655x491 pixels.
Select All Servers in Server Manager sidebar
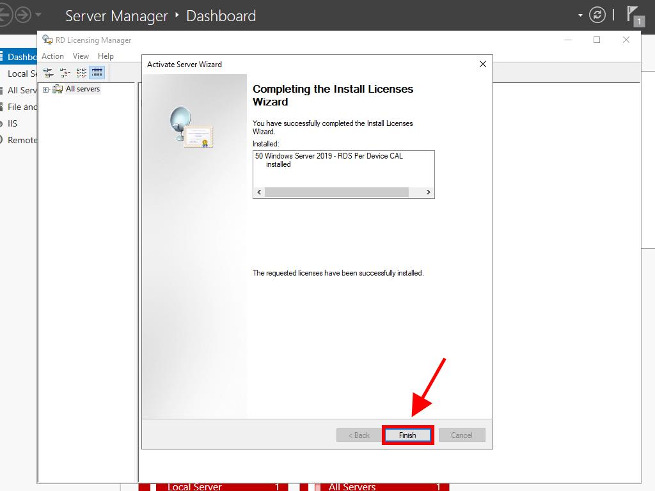tap(19, 90)
